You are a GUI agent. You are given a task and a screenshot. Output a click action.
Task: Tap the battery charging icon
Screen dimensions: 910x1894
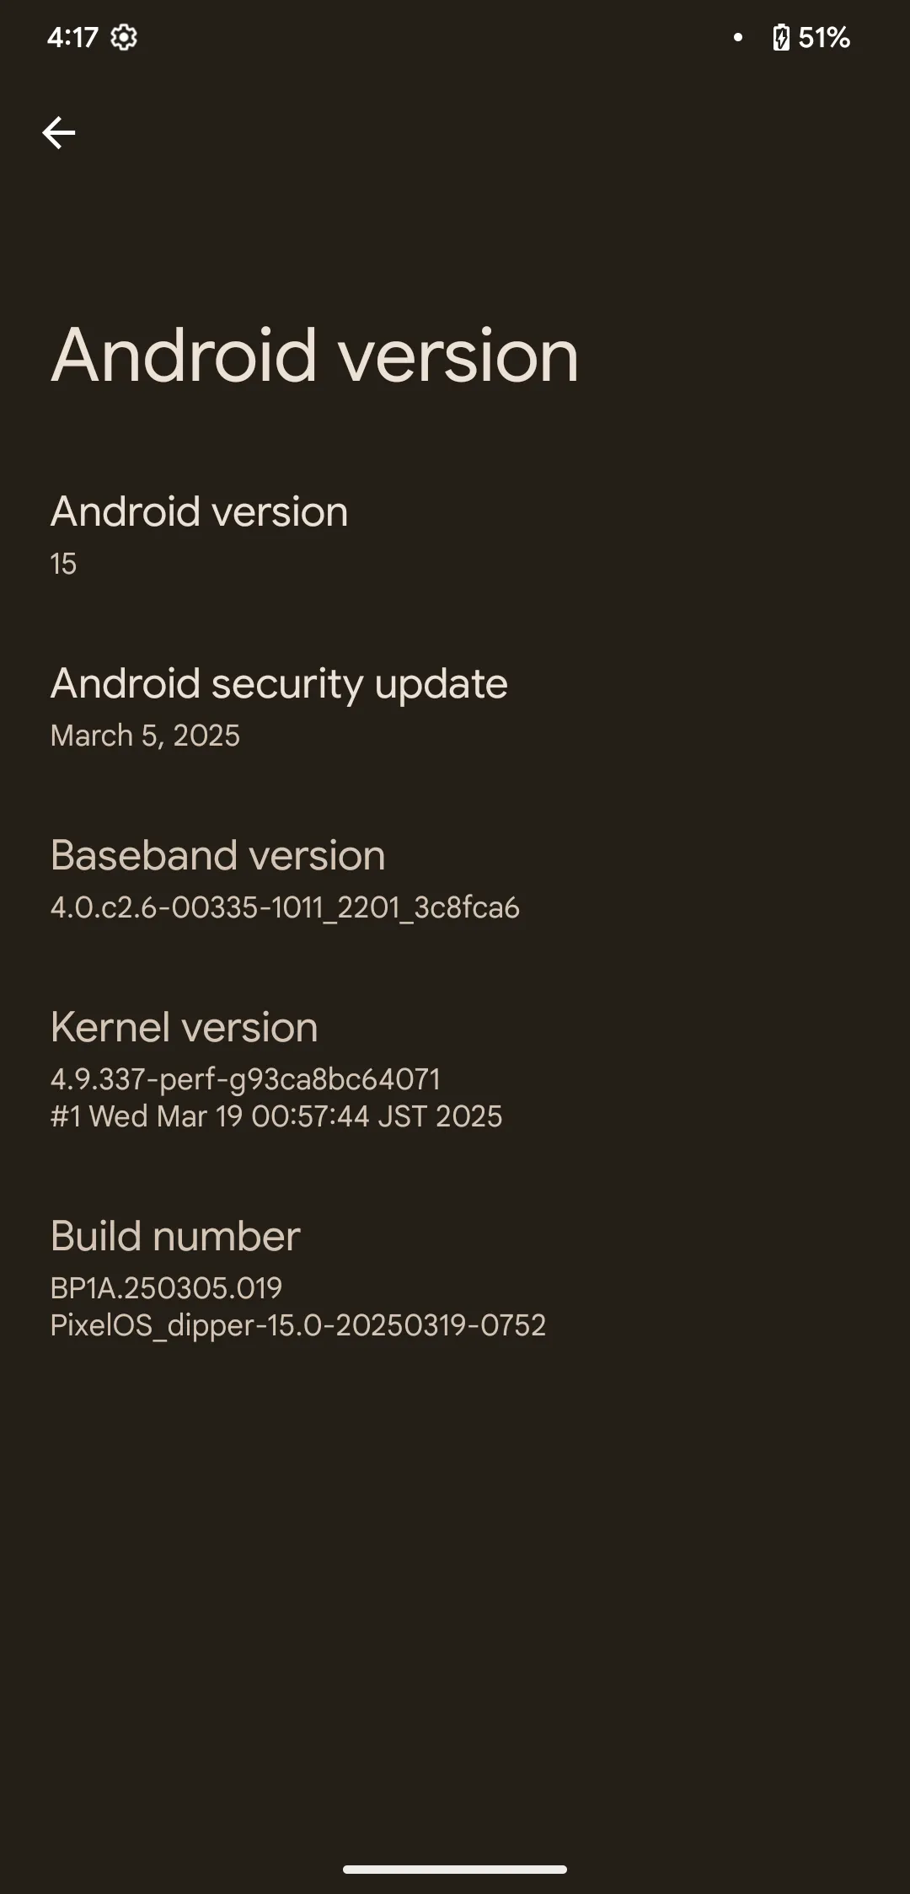pyautogui.click(x=781, y=38)
